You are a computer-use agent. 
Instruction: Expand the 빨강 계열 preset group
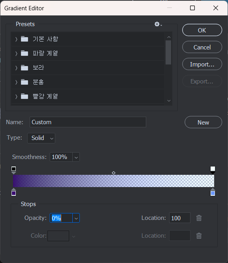(16, 96)
